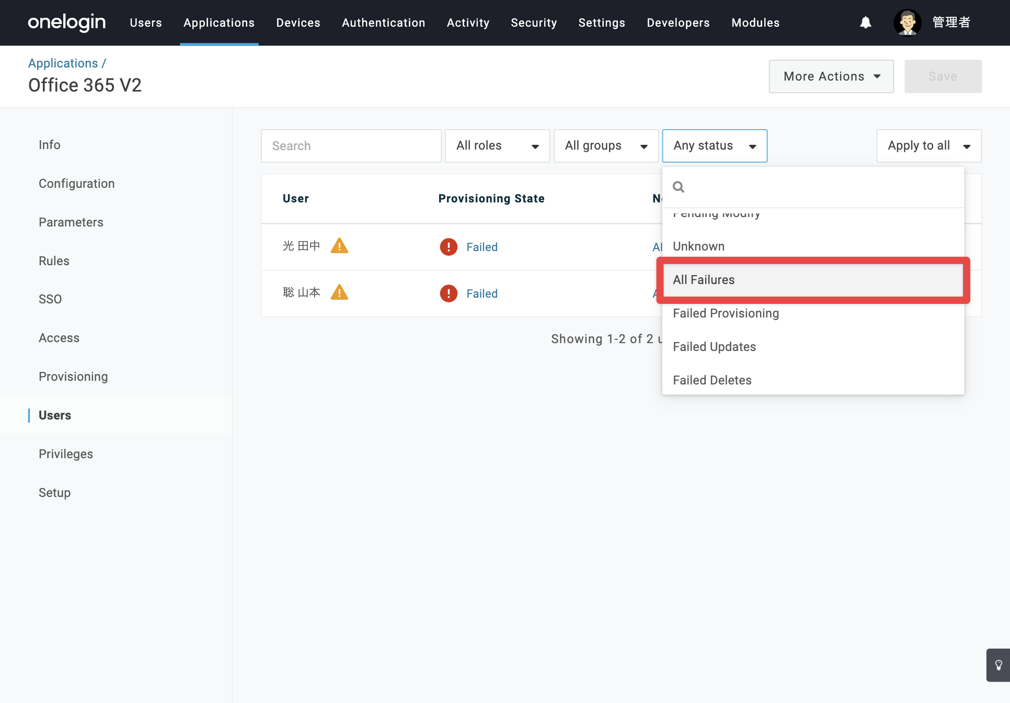This screenshot has height=703, width=1010.
Task: Click the user Search field
Action: click(x=351, y=146)
